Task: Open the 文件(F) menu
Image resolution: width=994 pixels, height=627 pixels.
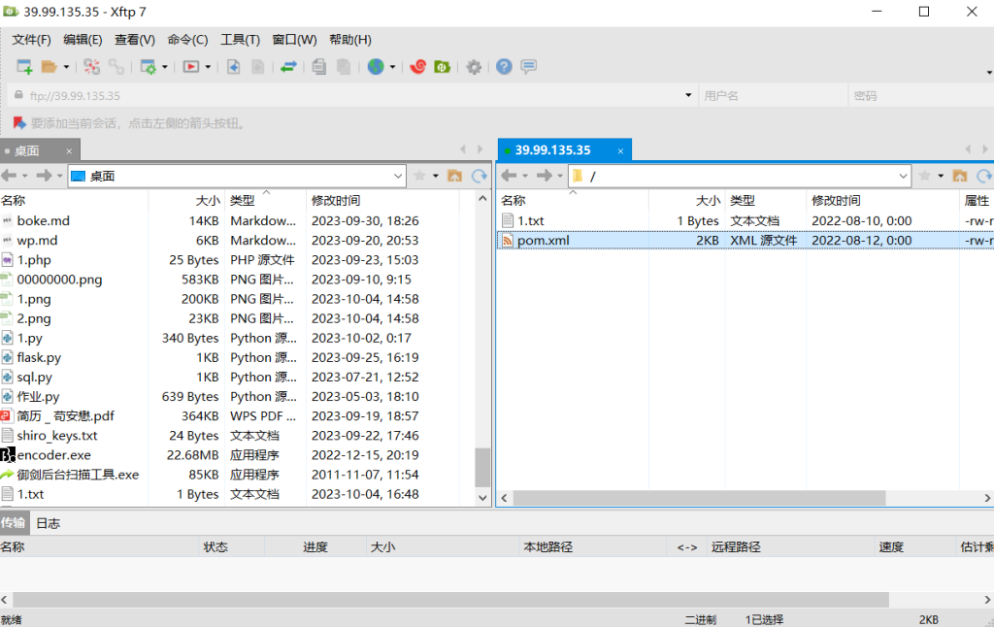Action: click(x=31, y=40)
